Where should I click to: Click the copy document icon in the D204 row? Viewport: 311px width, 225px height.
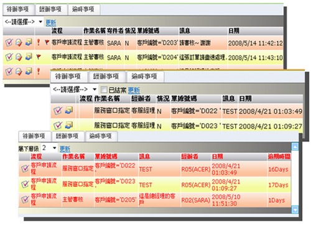point(29,57)
